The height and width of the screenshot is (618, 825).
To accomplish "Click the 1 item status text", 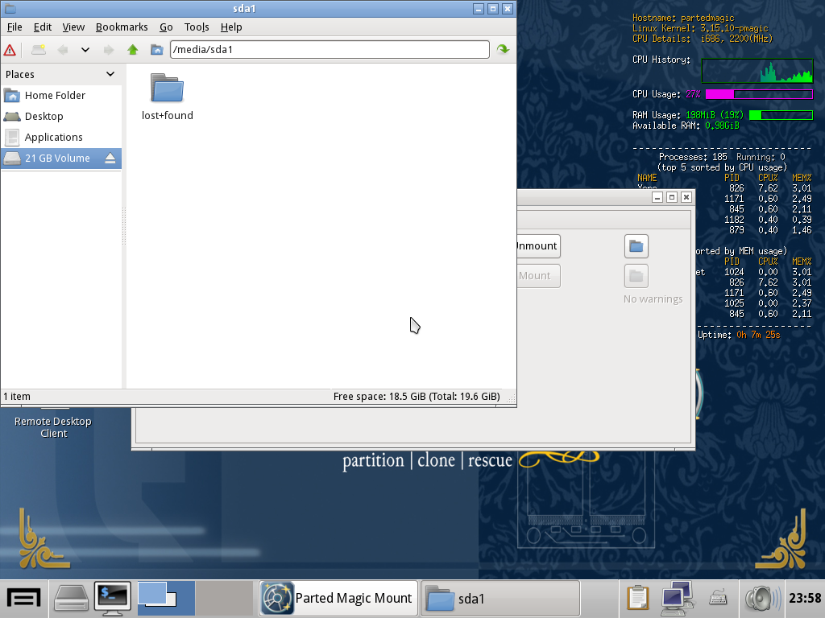I will 18,397.
